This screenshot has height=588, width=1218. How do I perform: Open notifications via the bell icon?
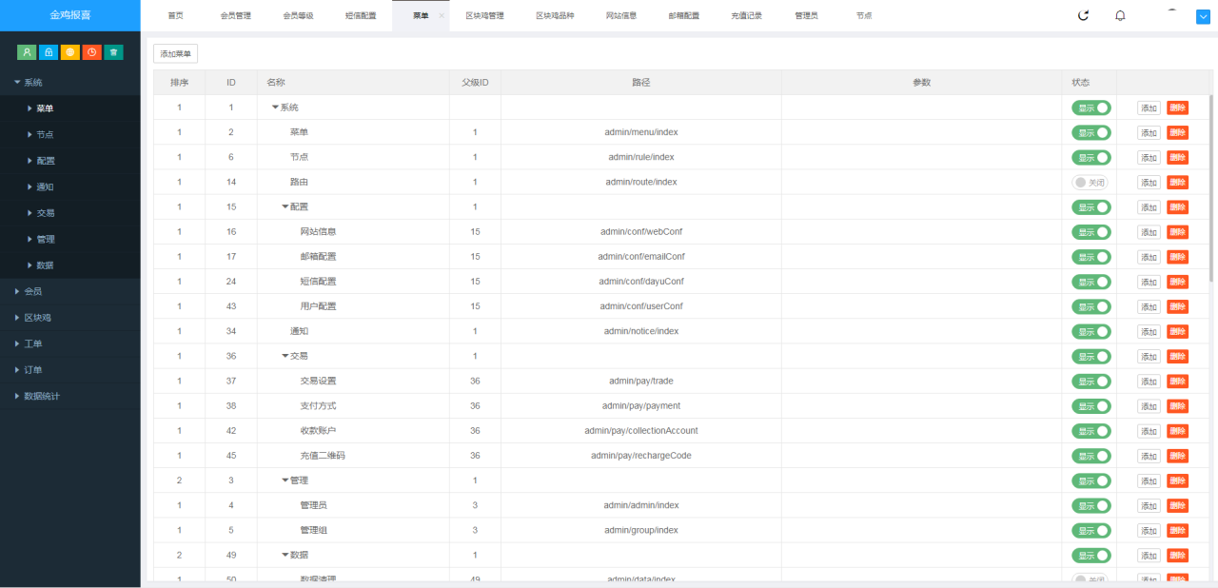pyautogui.click(x=1120, y=15)
